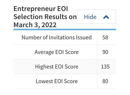Click the blue divider bar under heading
Screen dimensions: 130x95
point(65,30)
